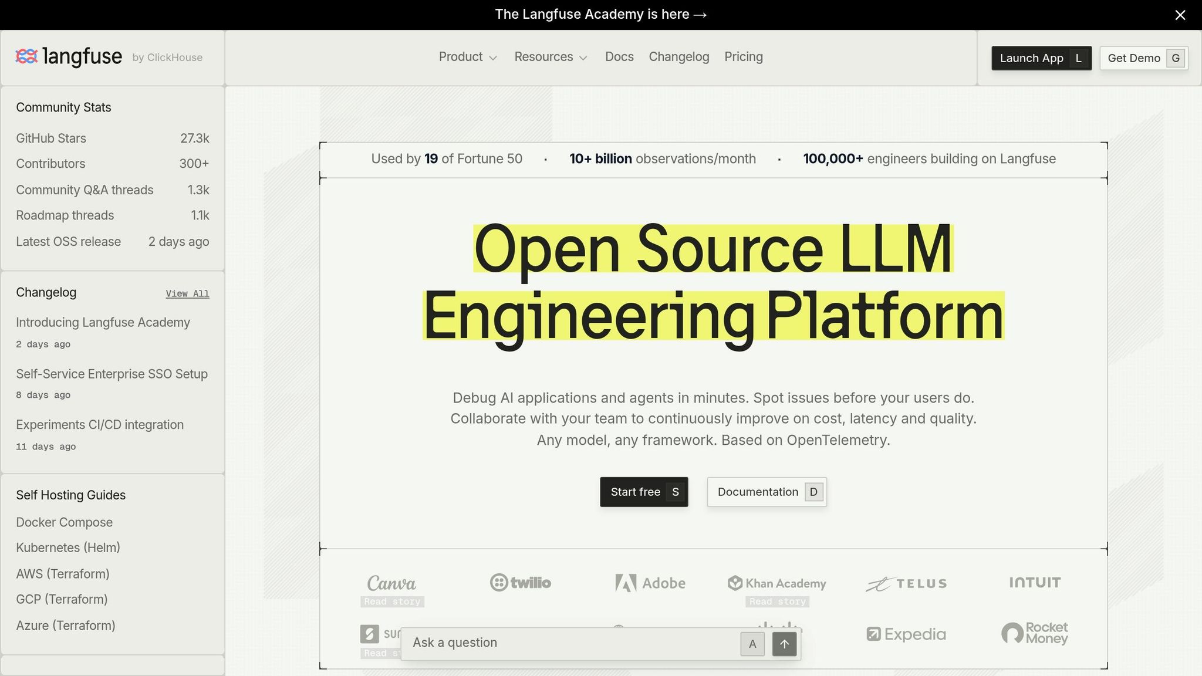Image resolution: width=1202 pixels, height=676 pixels.
Task: Open the Canva customer logo
Action: 391,583
